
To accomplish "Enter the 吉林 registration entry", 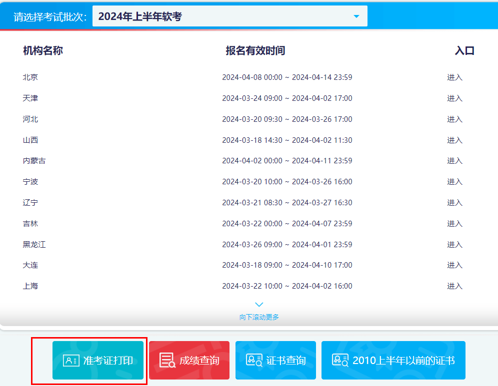I will [455, 224].
